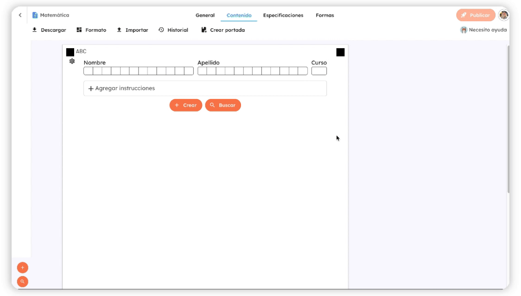Screen dimensions: 521x296
Task: Download the document with Descargar
Action: 49,30
